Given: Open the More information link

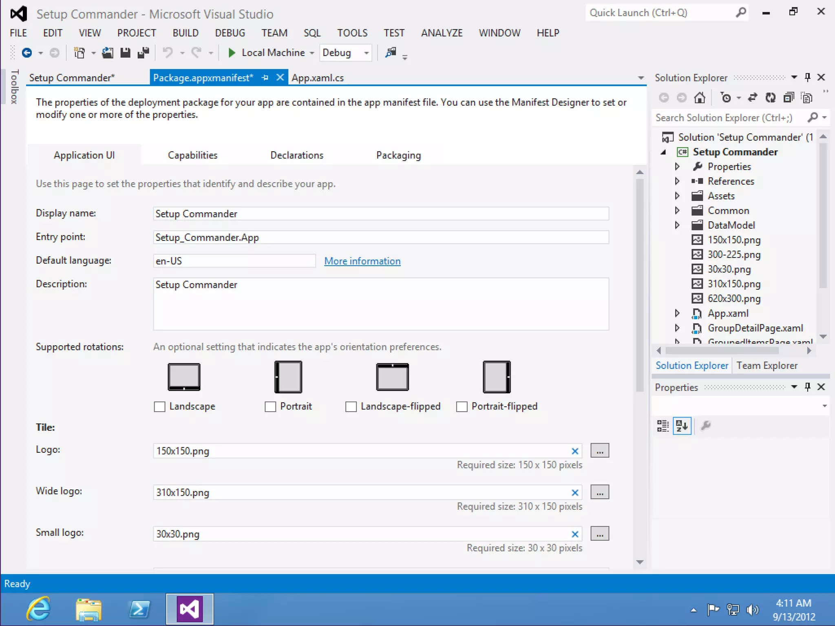Looking at the screenshot, I should pos(362,261).
